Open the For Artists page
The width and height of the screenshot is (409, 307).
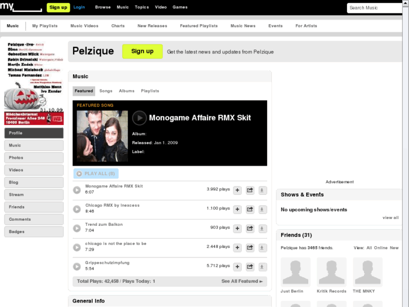(306, 26)
